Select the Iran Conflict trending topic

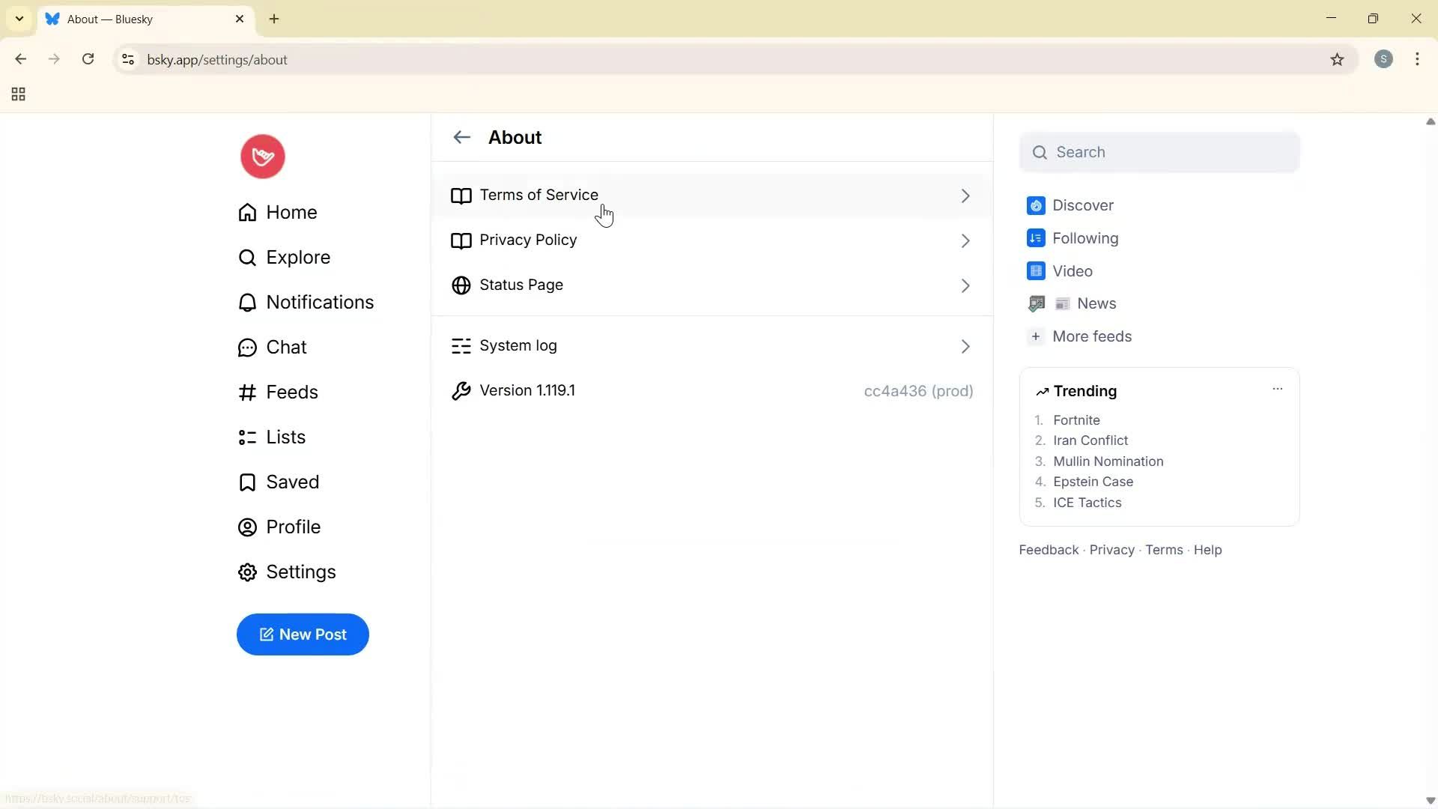point(1090,440)
